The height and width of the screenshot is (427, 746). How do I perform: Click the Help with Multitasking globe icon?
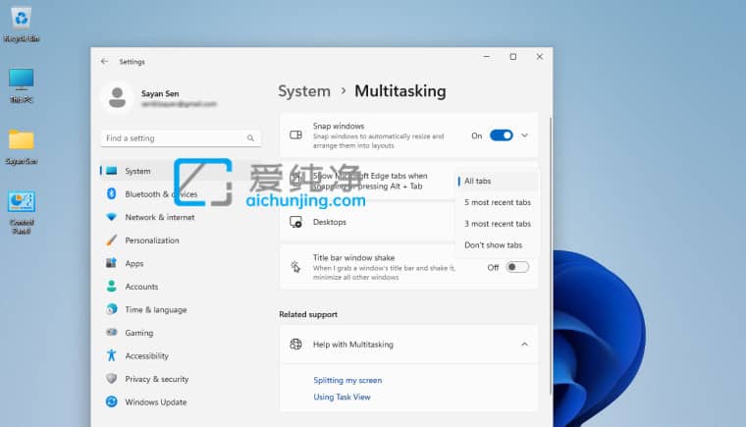tap(295, 344)
